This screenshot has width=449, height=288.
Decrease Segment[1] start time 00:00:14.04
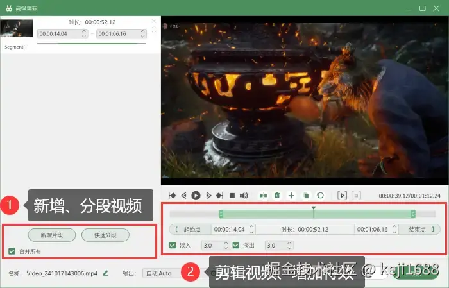(84, 36)
